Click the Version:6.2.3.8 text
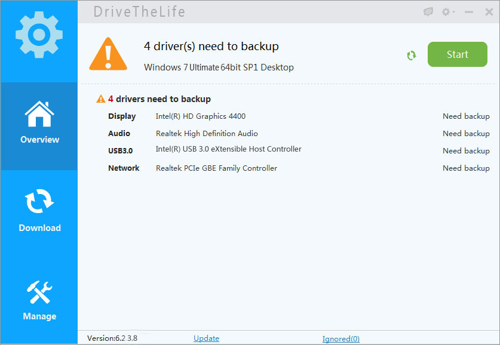 point(112,338)
